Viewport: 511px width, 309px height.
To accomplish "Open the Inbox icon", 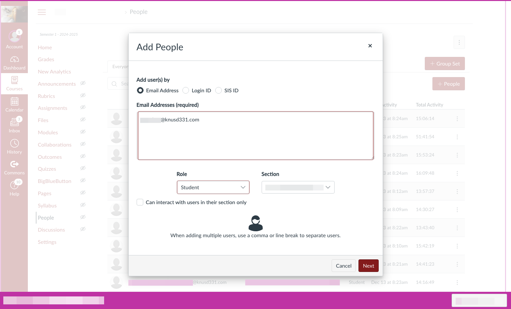I will pyautogui.click(x=14, y=122).
